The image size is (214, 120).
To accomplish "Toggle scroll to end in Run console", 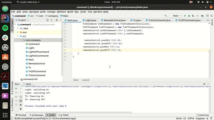I will click(x=21, y=101).
